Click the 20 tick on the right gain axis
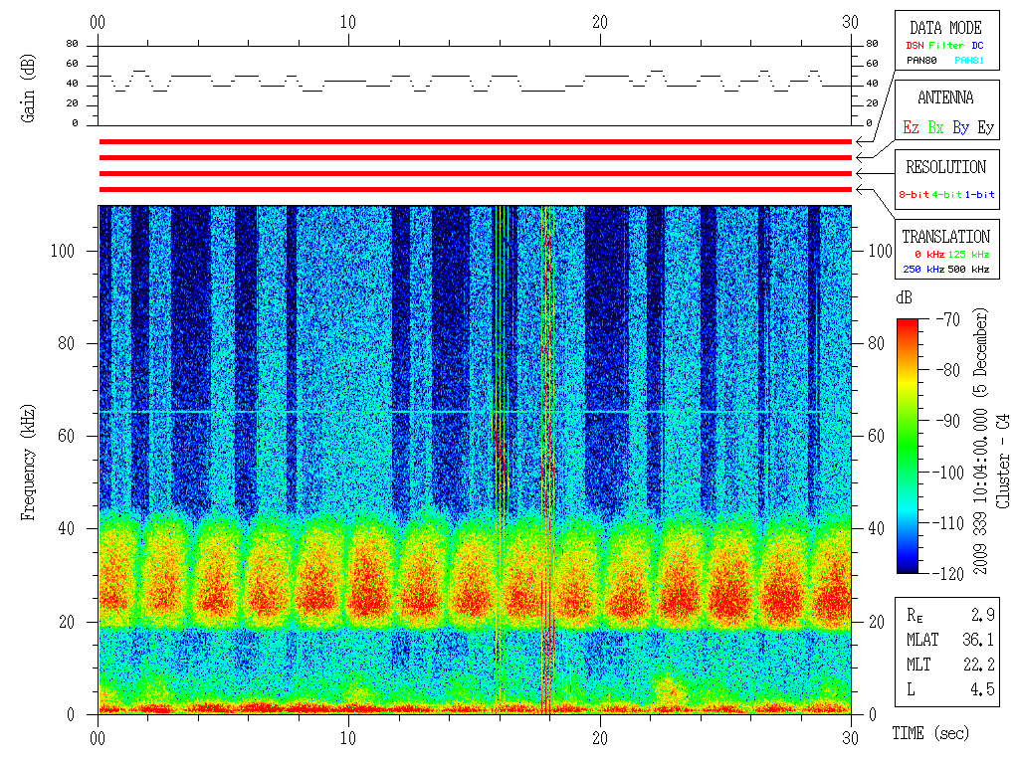This screenshot has width=1019, height=764. tap(872, 103)
